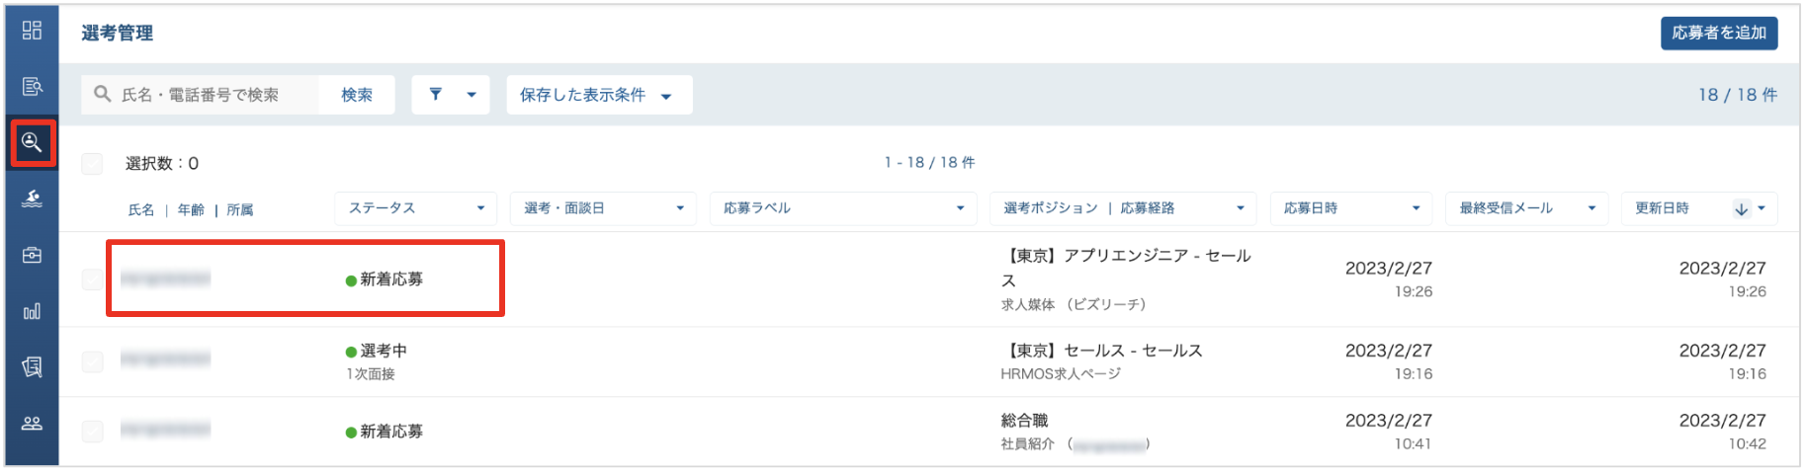Open the people group sidebar icon
Screen dimensions: 1807x476
pyautogui.click(x=32, y=423)
